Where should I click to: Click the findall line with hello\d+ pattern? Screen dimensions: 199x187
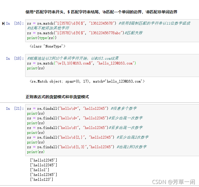[x=85, y=118]
